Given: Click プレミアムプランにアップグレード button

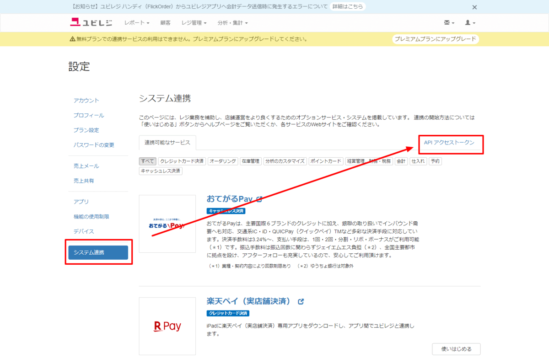Looking at the screenshot, I should pos(436,39).
